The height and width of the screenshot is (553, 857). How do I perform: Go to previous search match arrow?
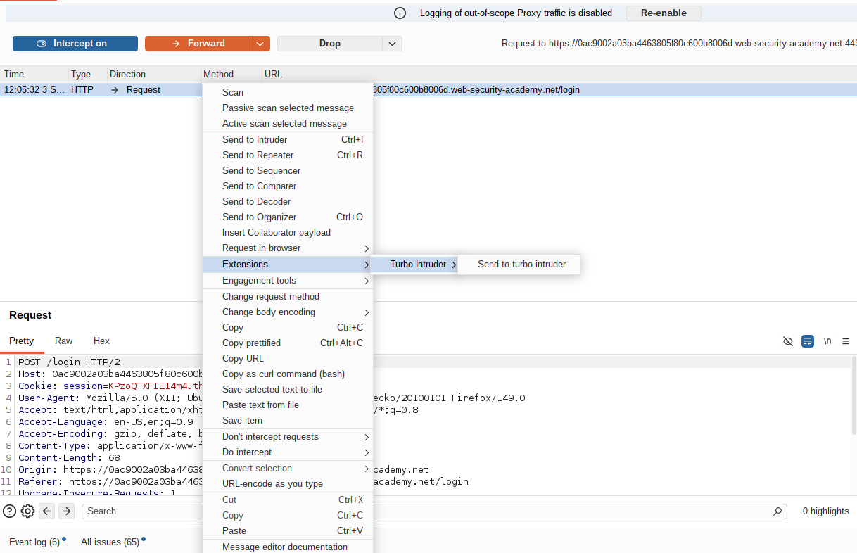pos(47,511)
